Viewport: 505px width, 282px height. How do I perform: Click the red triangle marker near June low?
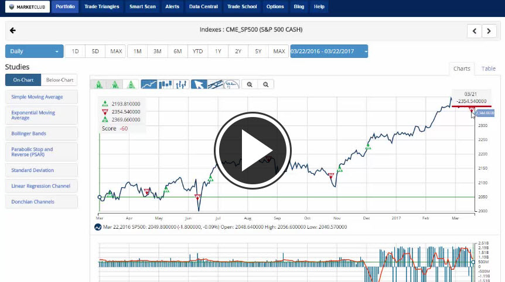(x=197, y=197)
